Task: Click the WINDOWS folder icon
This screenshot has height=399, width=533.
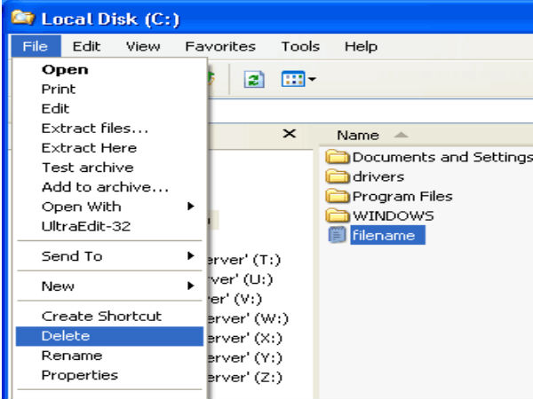Action: 338,215
